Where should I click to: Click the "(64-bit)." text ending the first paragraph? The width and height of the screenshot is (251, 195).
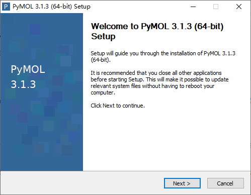pyautogui.click(x=101, y=60)
